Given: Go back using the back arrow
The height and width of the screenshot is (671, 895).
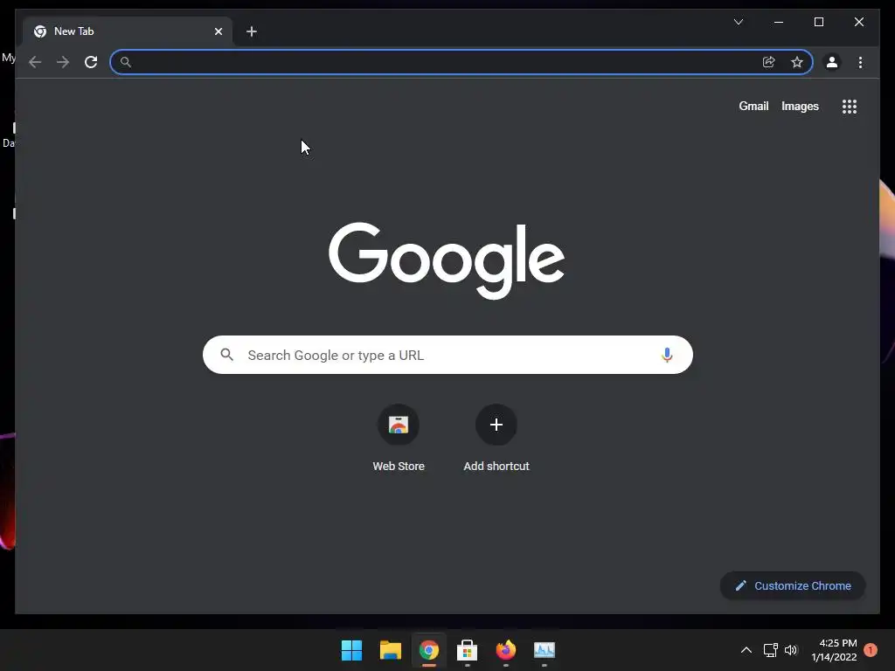Looking at the screenshot, I should [35, 62].
